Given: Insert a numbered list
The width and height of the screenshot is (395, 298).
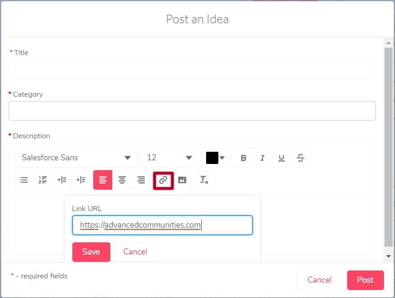Looking at the screenshot, I should click(x=43, y=180).
